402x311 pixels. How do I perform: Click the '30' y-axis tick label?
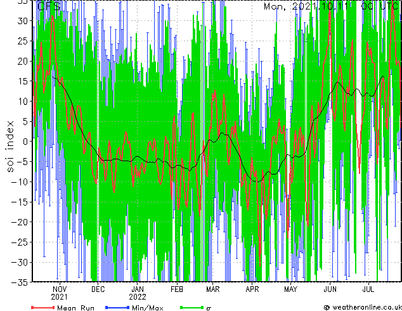(22, 21)
